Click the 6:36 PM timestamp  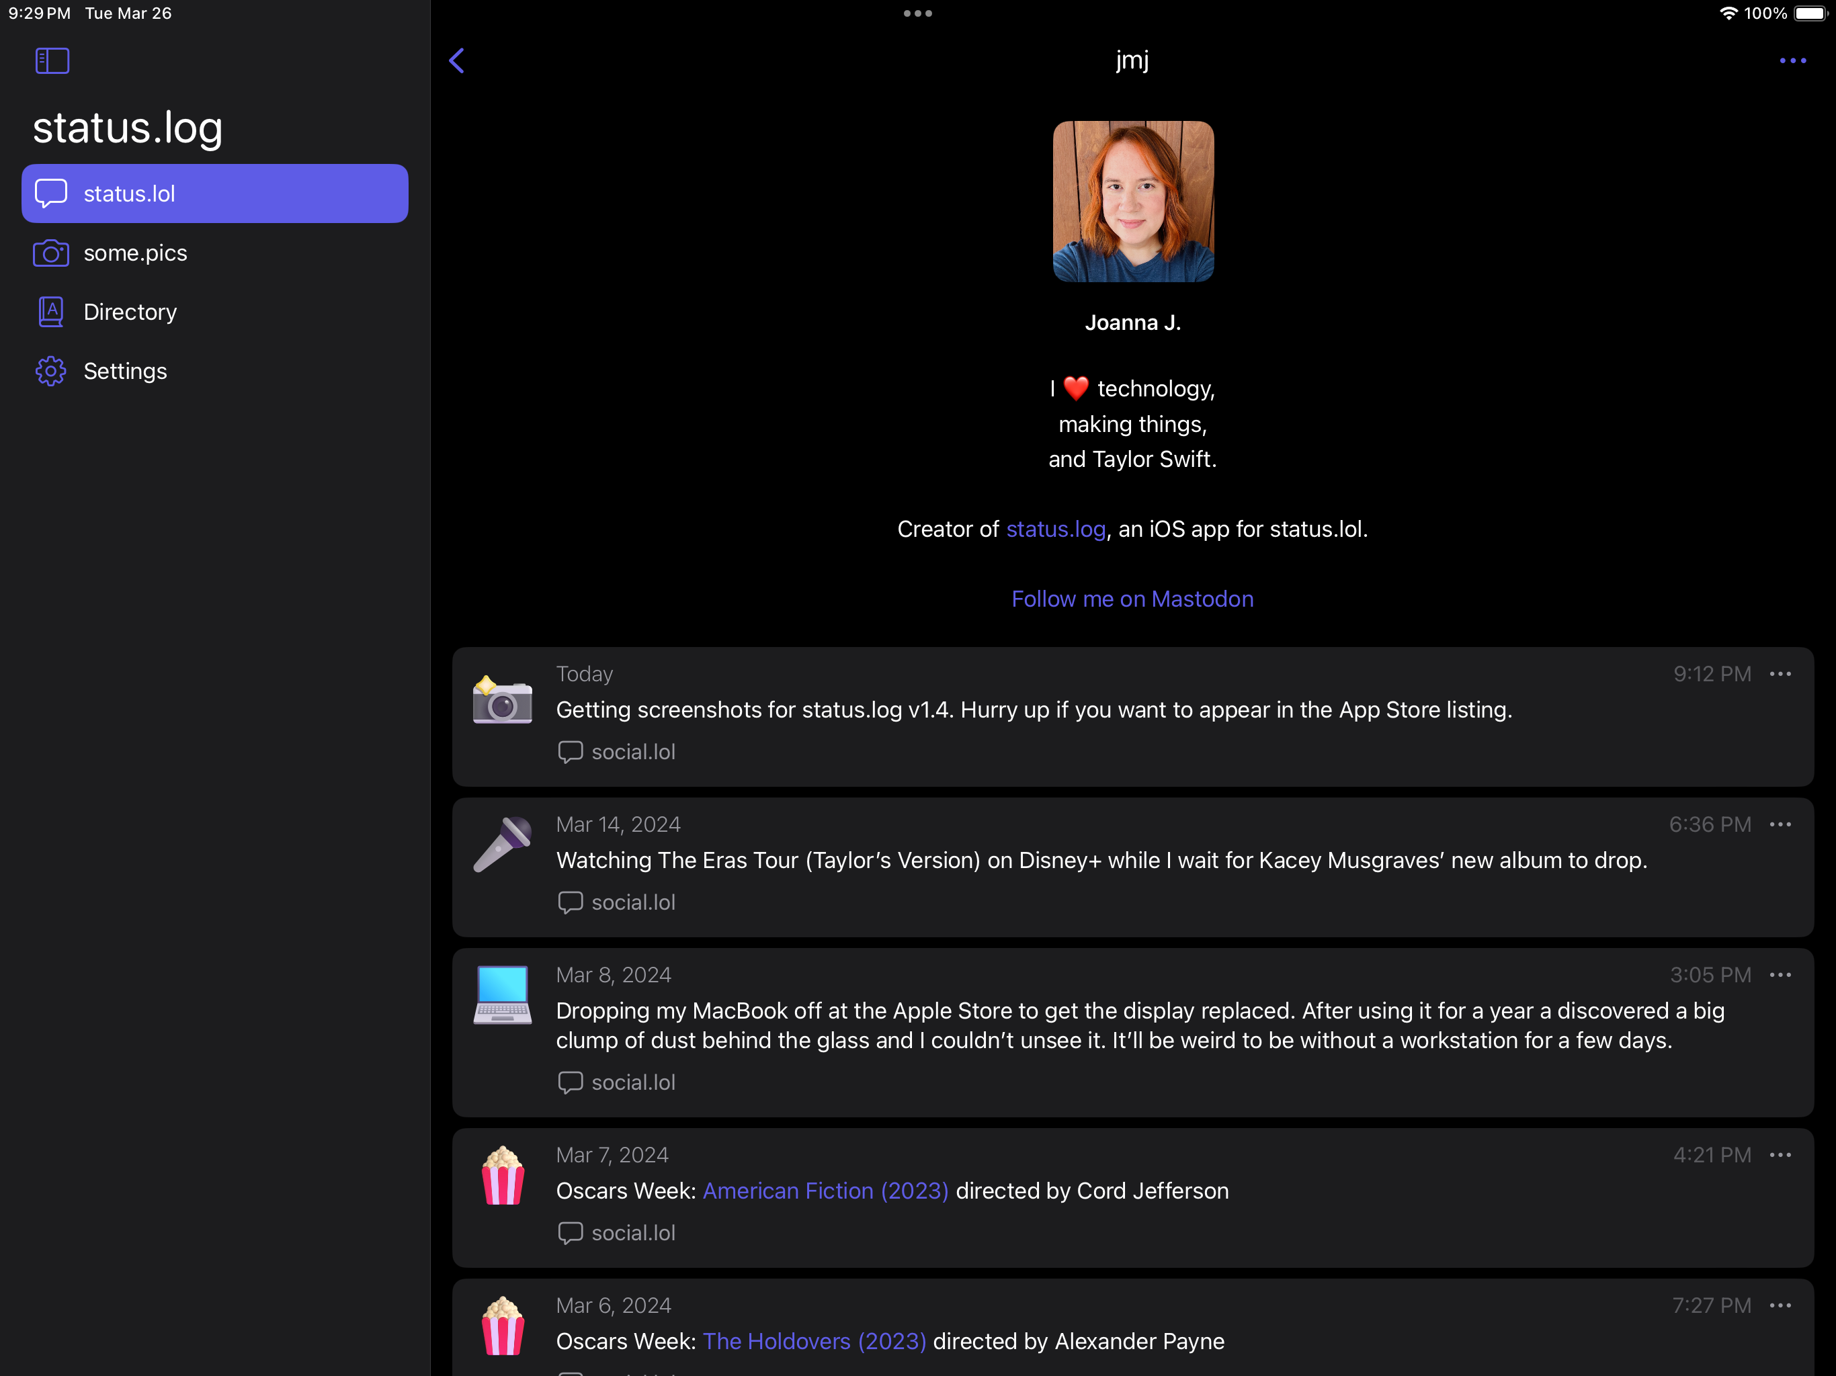[x=1710, y=824]
